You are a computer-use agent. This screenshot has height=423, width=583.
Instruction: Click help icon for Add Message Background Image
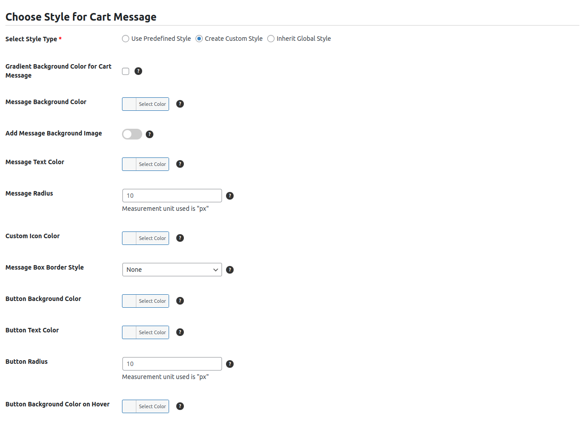coord(149,134)
